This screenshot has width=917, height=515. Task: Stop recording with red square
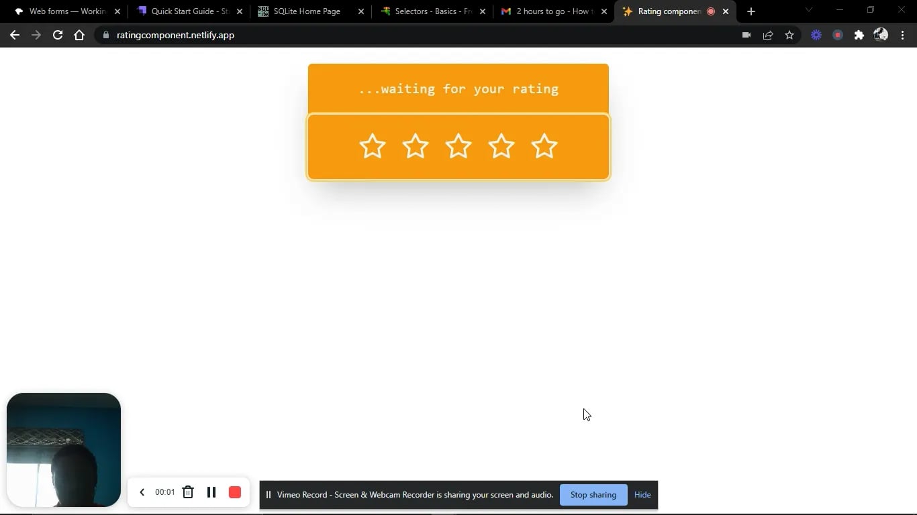235,492
